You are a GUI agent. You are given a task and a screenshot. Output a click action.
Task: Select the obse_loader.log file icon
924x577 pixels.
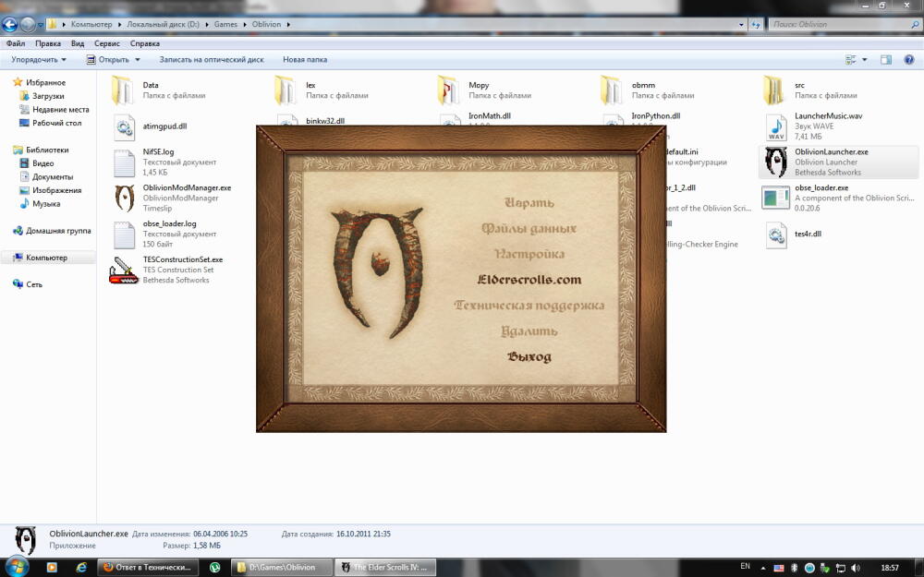pos(125,234)
